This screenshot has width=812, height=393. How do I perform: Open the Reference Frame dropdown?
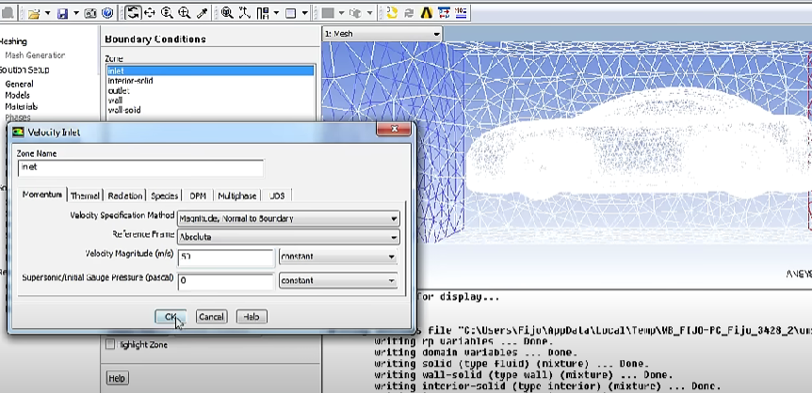288,237
